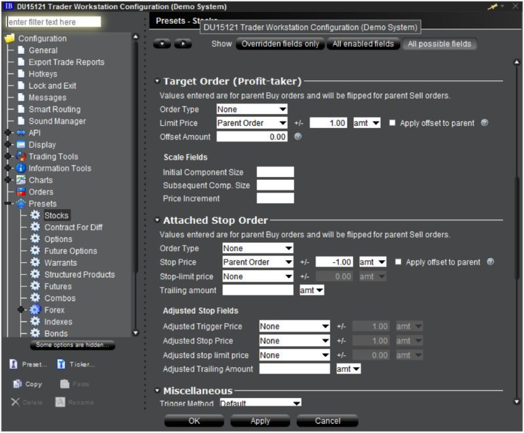Click the OK button
Screen dimensions: 524x433
(x=194, y=420)
